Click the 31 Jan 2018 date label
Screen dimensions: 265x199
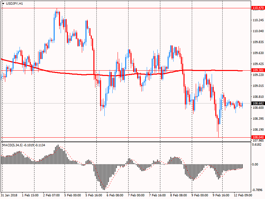tap(10, 195)
